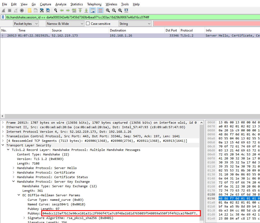Click the Find Packet magnifier icon
Image resolution: width=260 pixels, height=223 pixels.
[55, 10]
